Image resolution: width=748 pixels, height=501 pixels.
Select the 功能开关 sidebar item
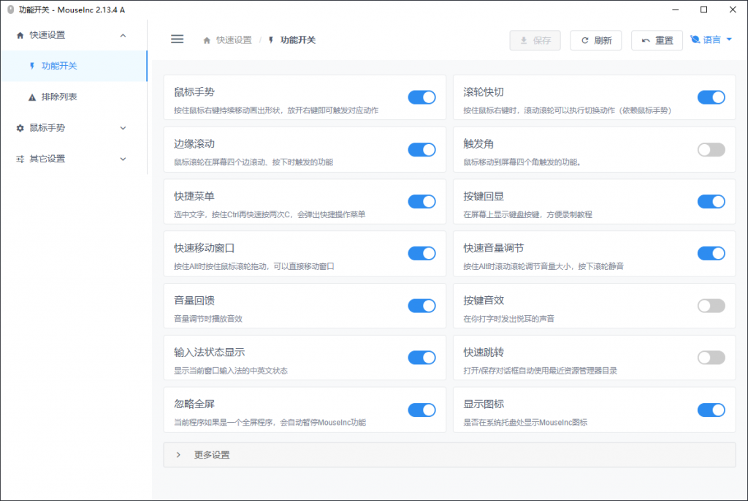click(x=59, y=66)
